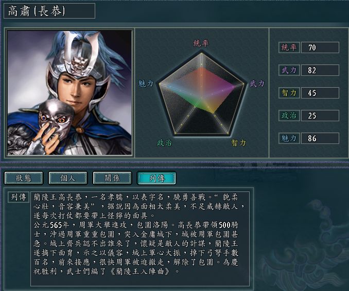Select the 政治 value field showing 25

tap(320, 116)
